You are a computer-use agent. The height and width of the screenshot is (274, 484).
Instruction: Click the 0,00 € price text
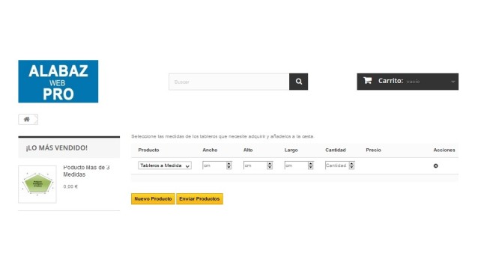click(x=70, y=186)
